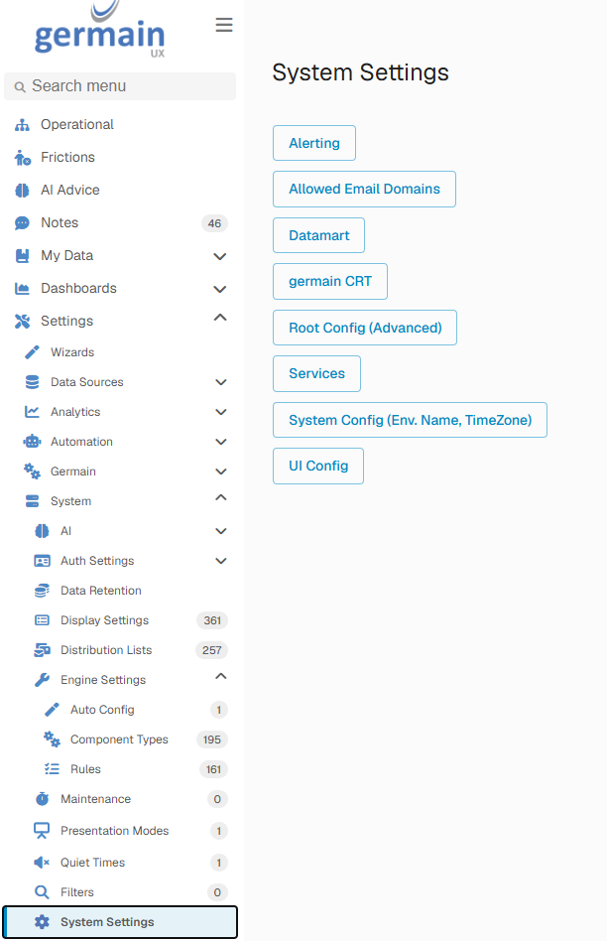Click the germain UX logo
The height and width of the screenshot is (941, 607).
pyautogui.click(x=99, y=30)
